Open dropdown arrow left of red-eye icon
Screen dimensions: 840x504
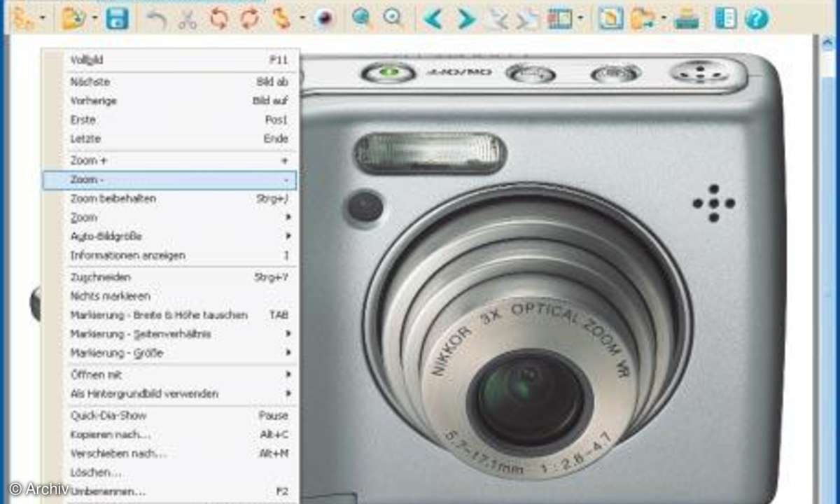302,19
